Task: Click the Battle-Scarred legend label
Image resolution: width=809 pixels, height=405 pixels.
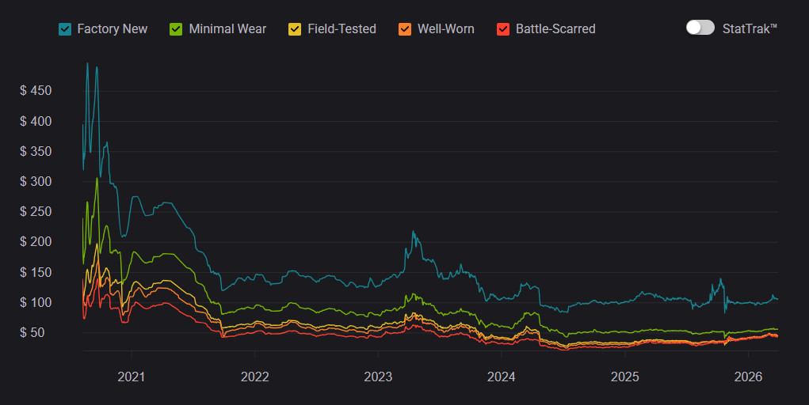Action: tap(555, 29)
